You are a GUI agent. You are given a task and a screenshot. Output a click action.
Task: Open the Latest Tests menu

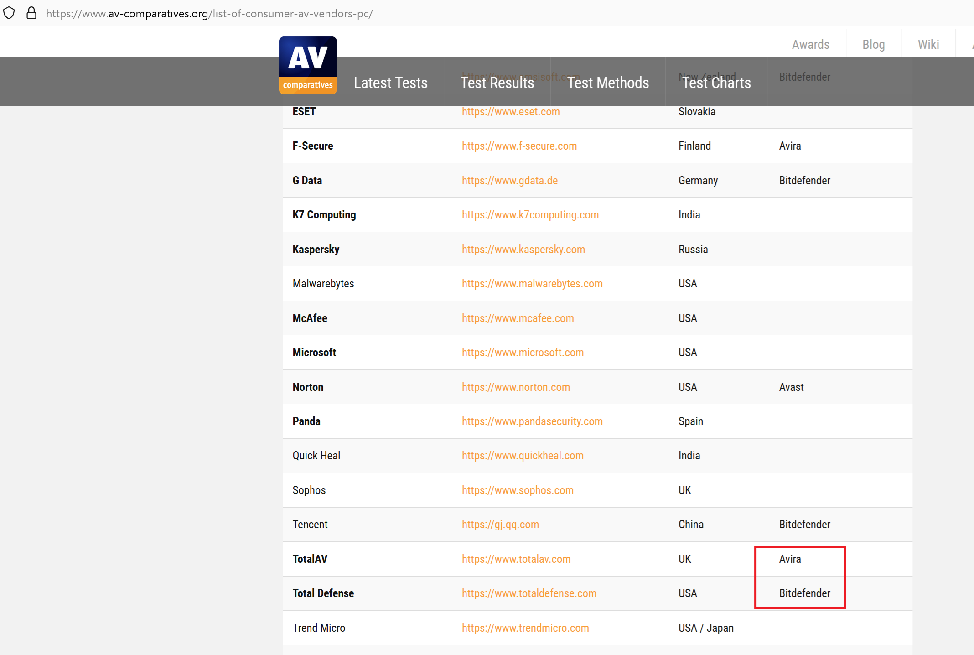(390, 83)
